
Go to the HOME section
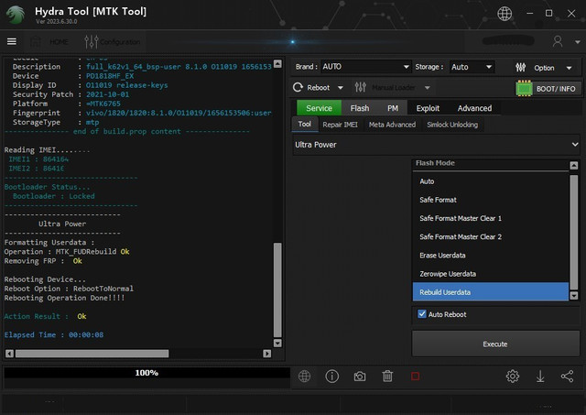[49, 41]
